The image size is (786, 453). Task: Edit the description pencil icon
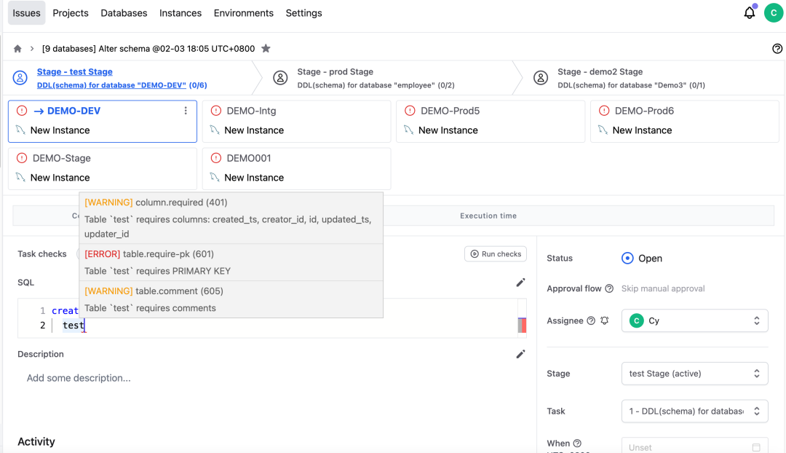point(520,354)
